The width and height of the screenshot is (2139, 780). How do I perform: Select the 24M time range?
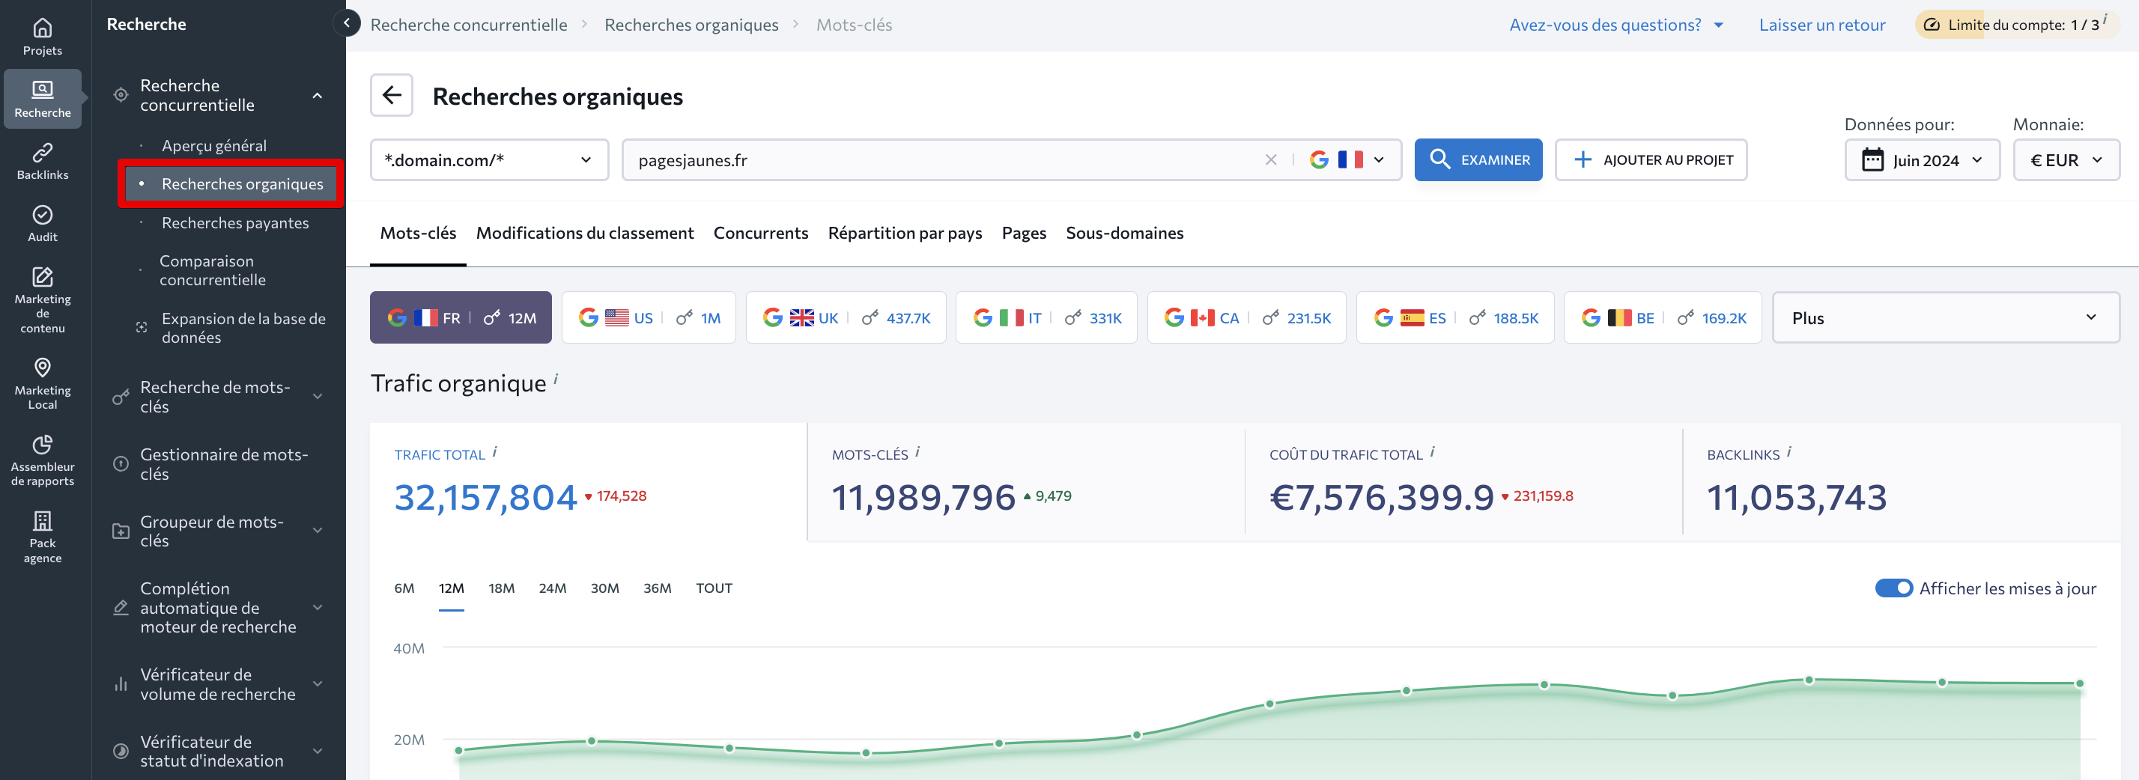click(552, 588)
